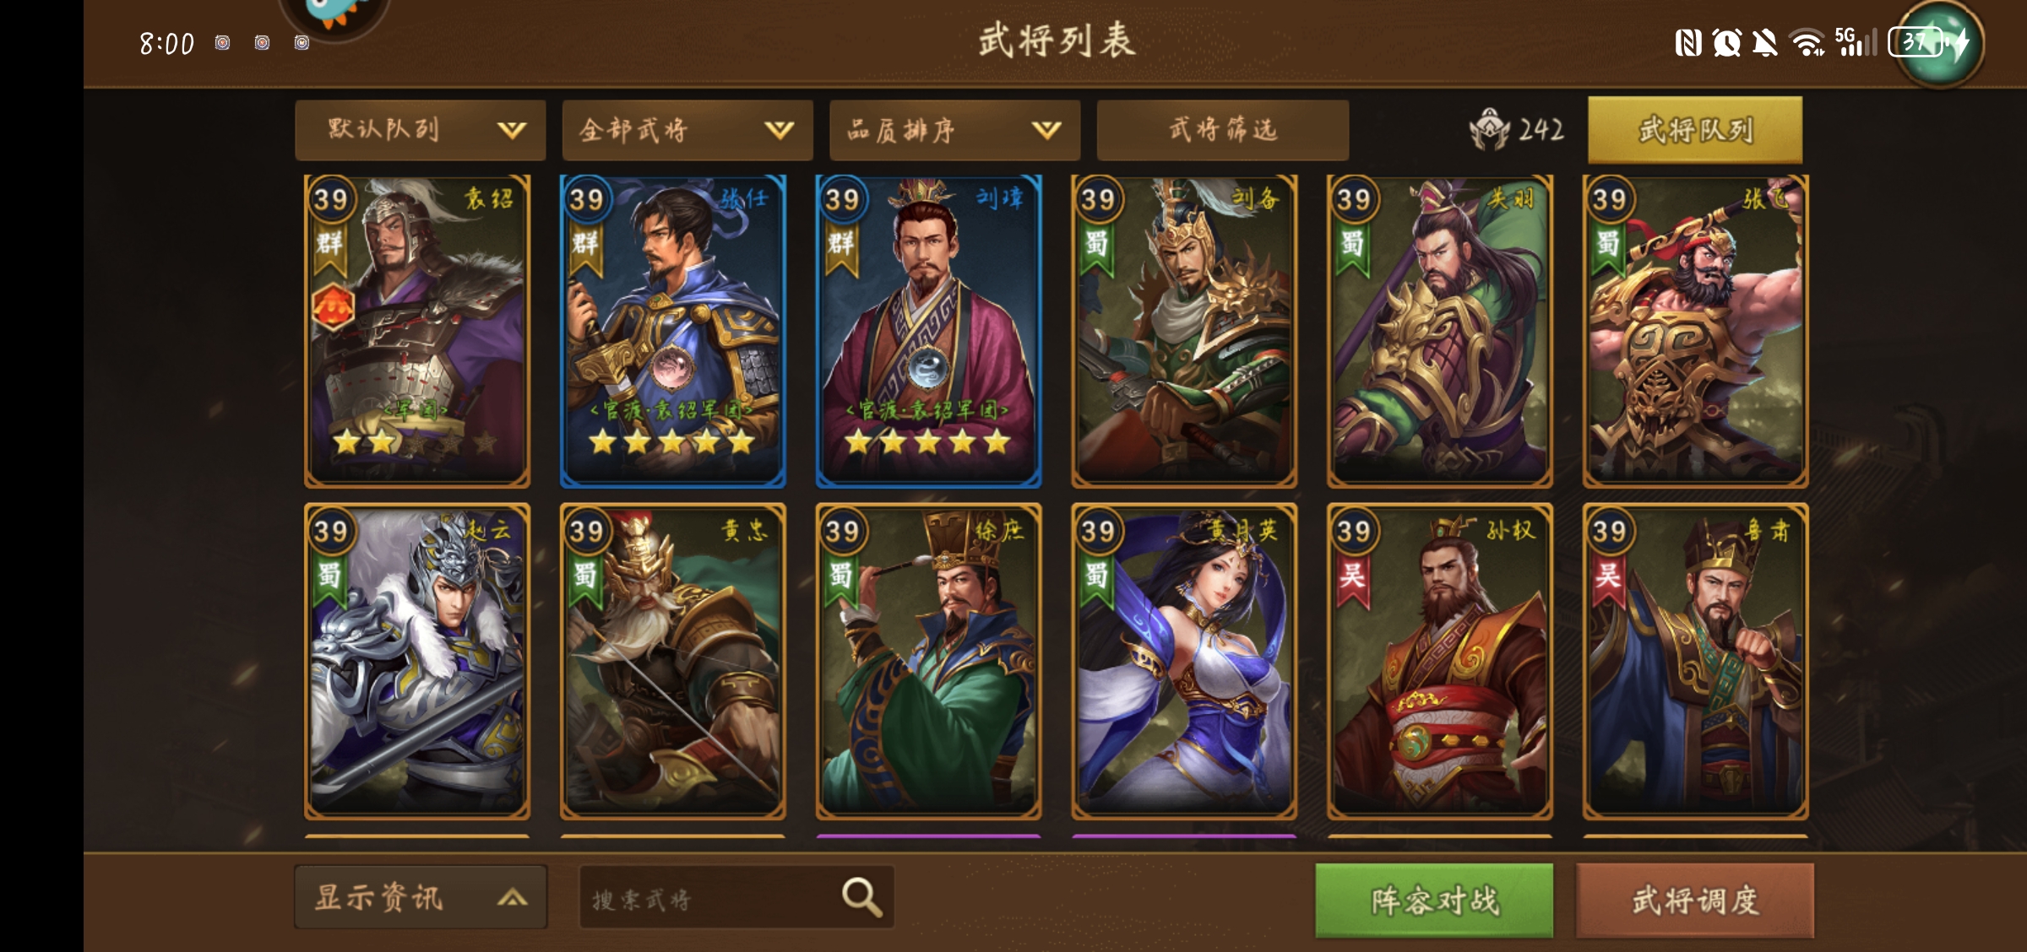This screenshot has width=2027, height=952.
Task: Click the red badge icon on 袁绍 card
Action: tap(333, 306)
